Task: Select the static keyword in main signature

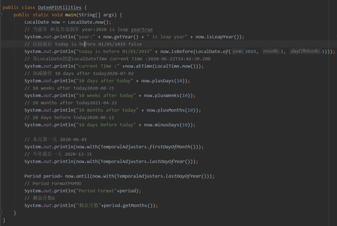Action: point(41,15)
